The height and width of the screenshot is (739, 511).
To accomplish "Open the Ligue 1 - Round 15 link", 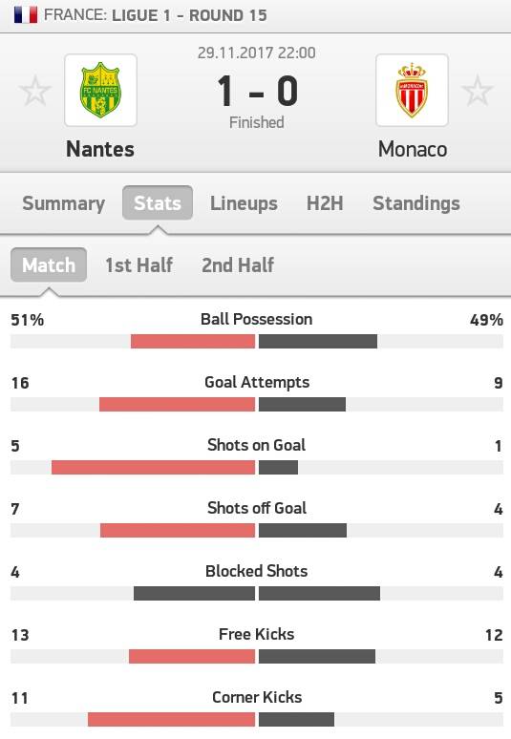I will point(189,15).
